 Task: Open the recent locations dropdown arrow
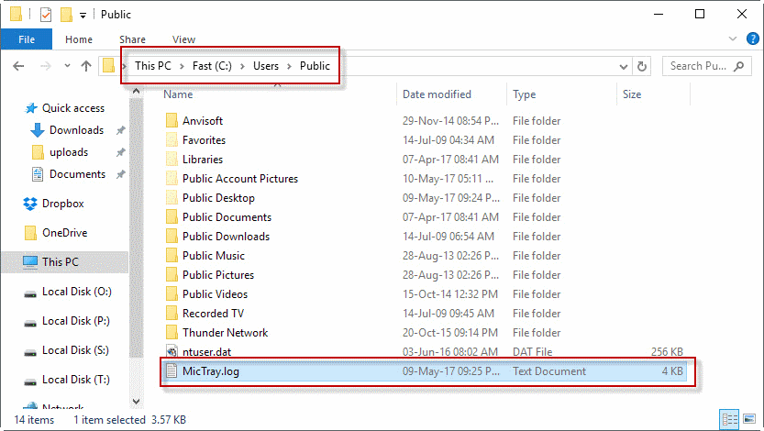click(x=66, y=66)
